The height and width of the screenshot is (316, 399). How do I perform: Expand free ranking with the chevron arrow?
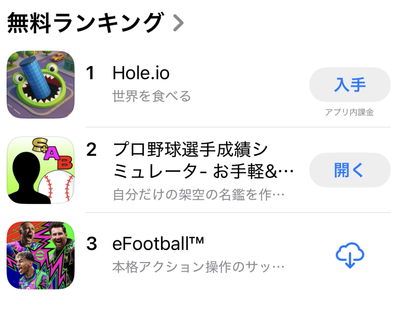click(178, 23)
